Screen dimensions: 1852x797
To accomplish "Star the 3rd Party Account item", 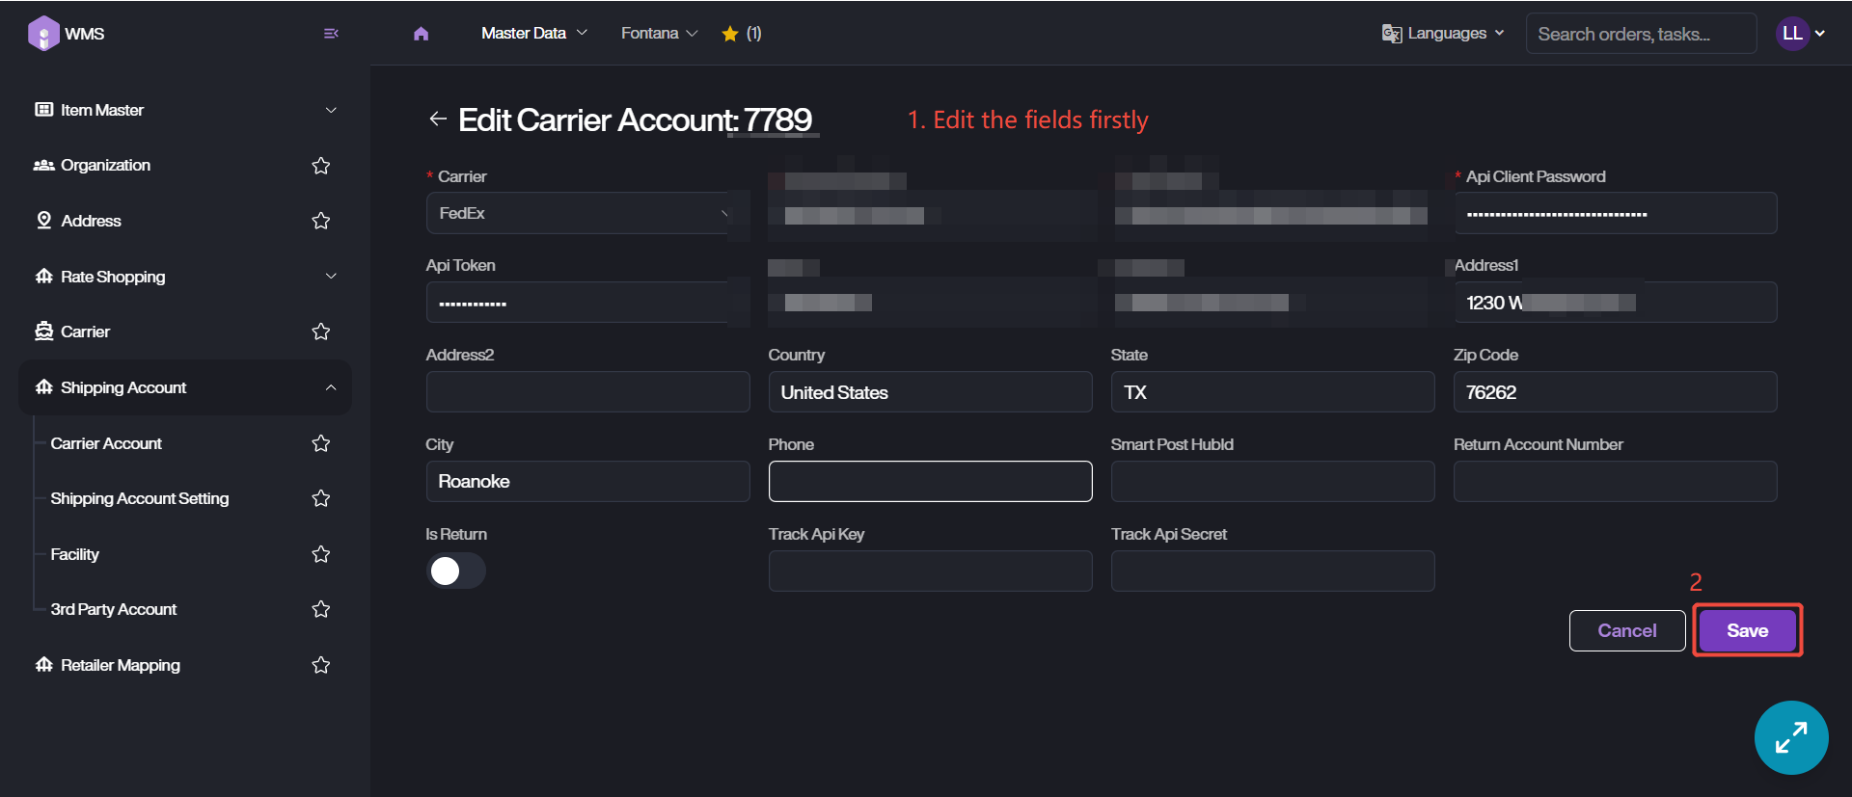I will pos(321,609).
